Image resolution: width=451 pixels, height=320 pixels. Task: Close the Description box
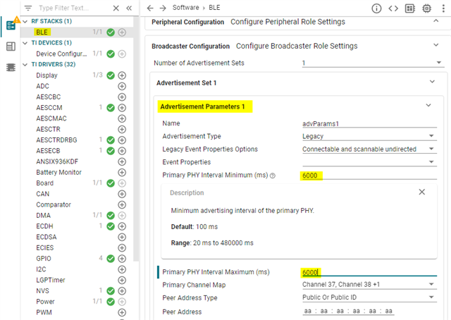coord(422,192)
